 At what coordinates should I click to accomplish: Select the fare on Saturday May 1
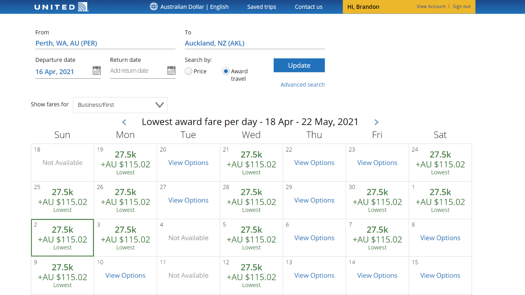tap(440, 200)
